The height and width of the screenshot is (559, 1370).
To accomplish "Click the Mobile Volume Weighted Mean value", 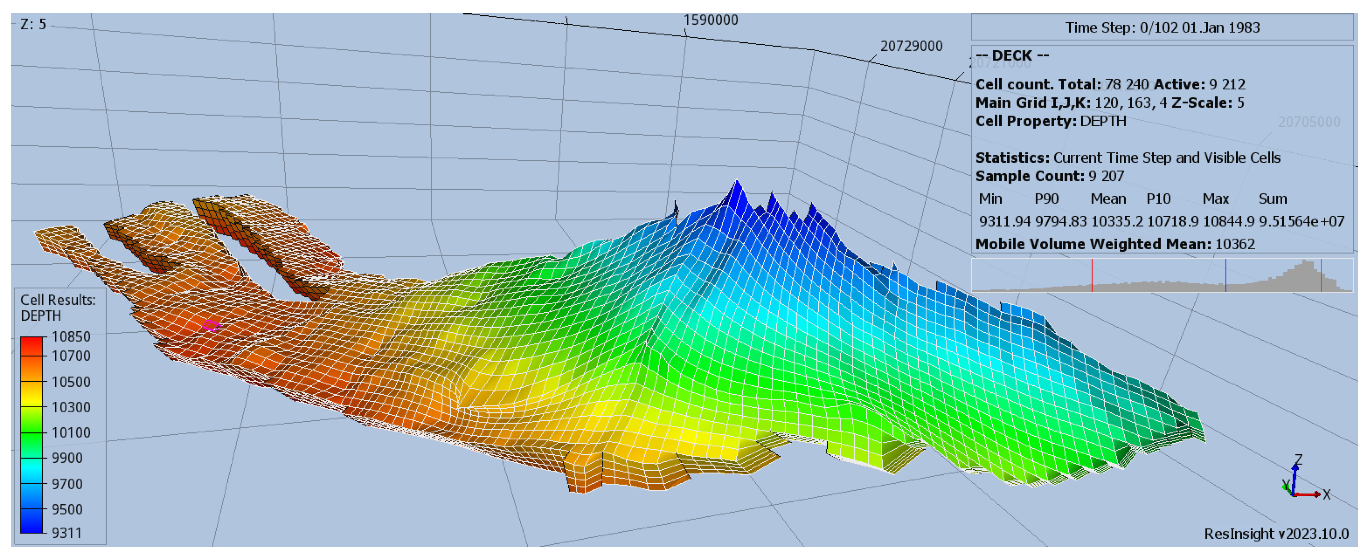I will point(1235,244).
